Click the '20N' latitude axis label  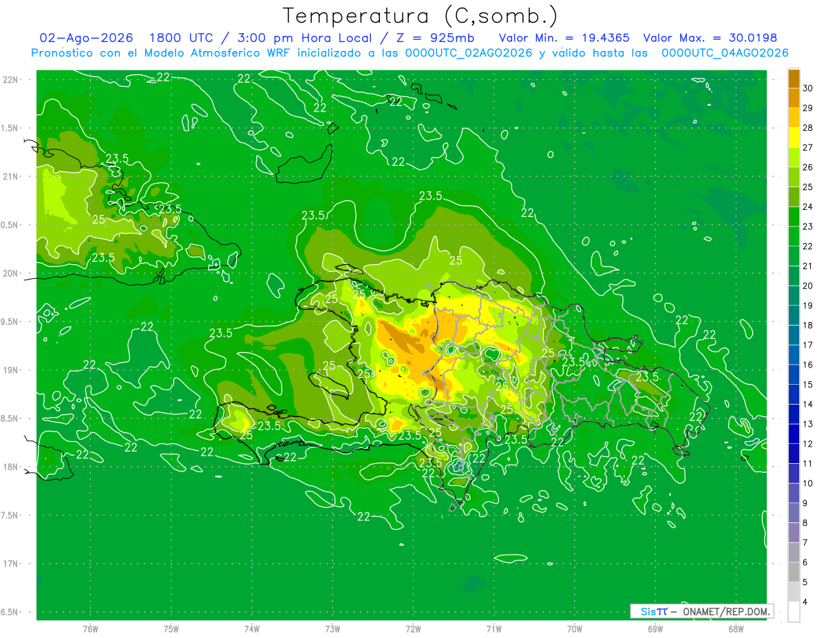(x=11, y=273)
